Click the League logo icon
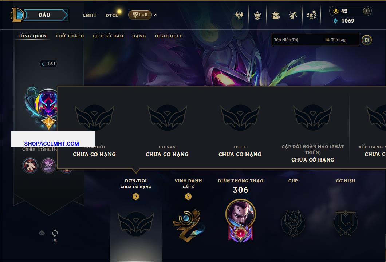386x262 pixels. (x=17, y=15)
